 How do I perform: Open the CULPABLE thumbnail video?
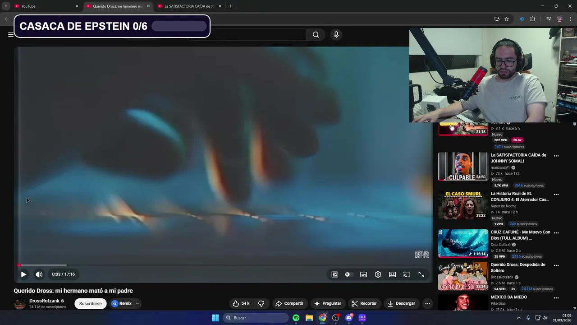463,167
